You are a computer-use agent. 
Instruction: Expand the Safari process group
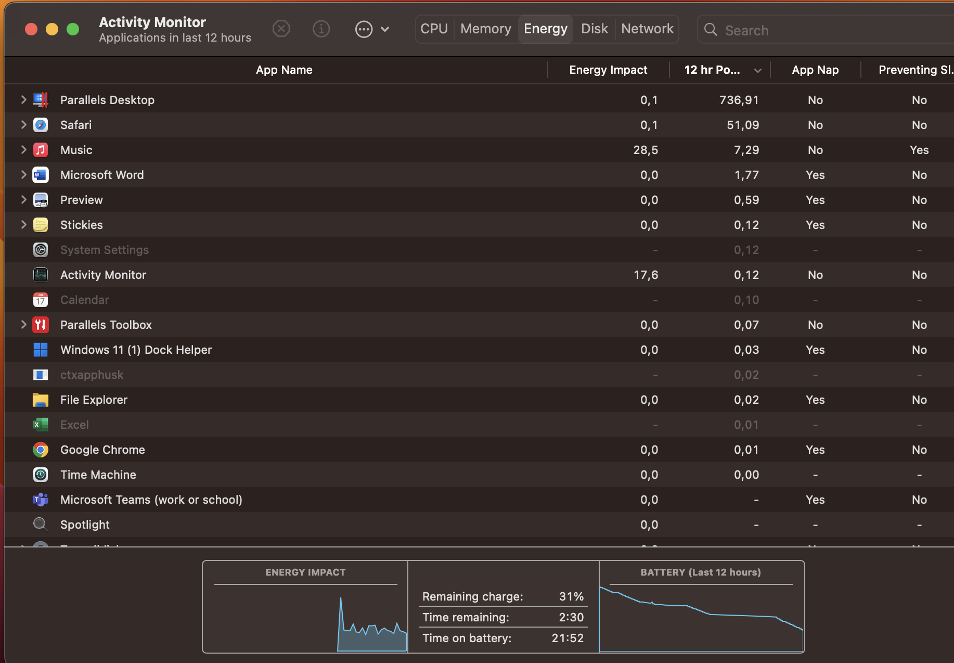(x=23, y=124)
